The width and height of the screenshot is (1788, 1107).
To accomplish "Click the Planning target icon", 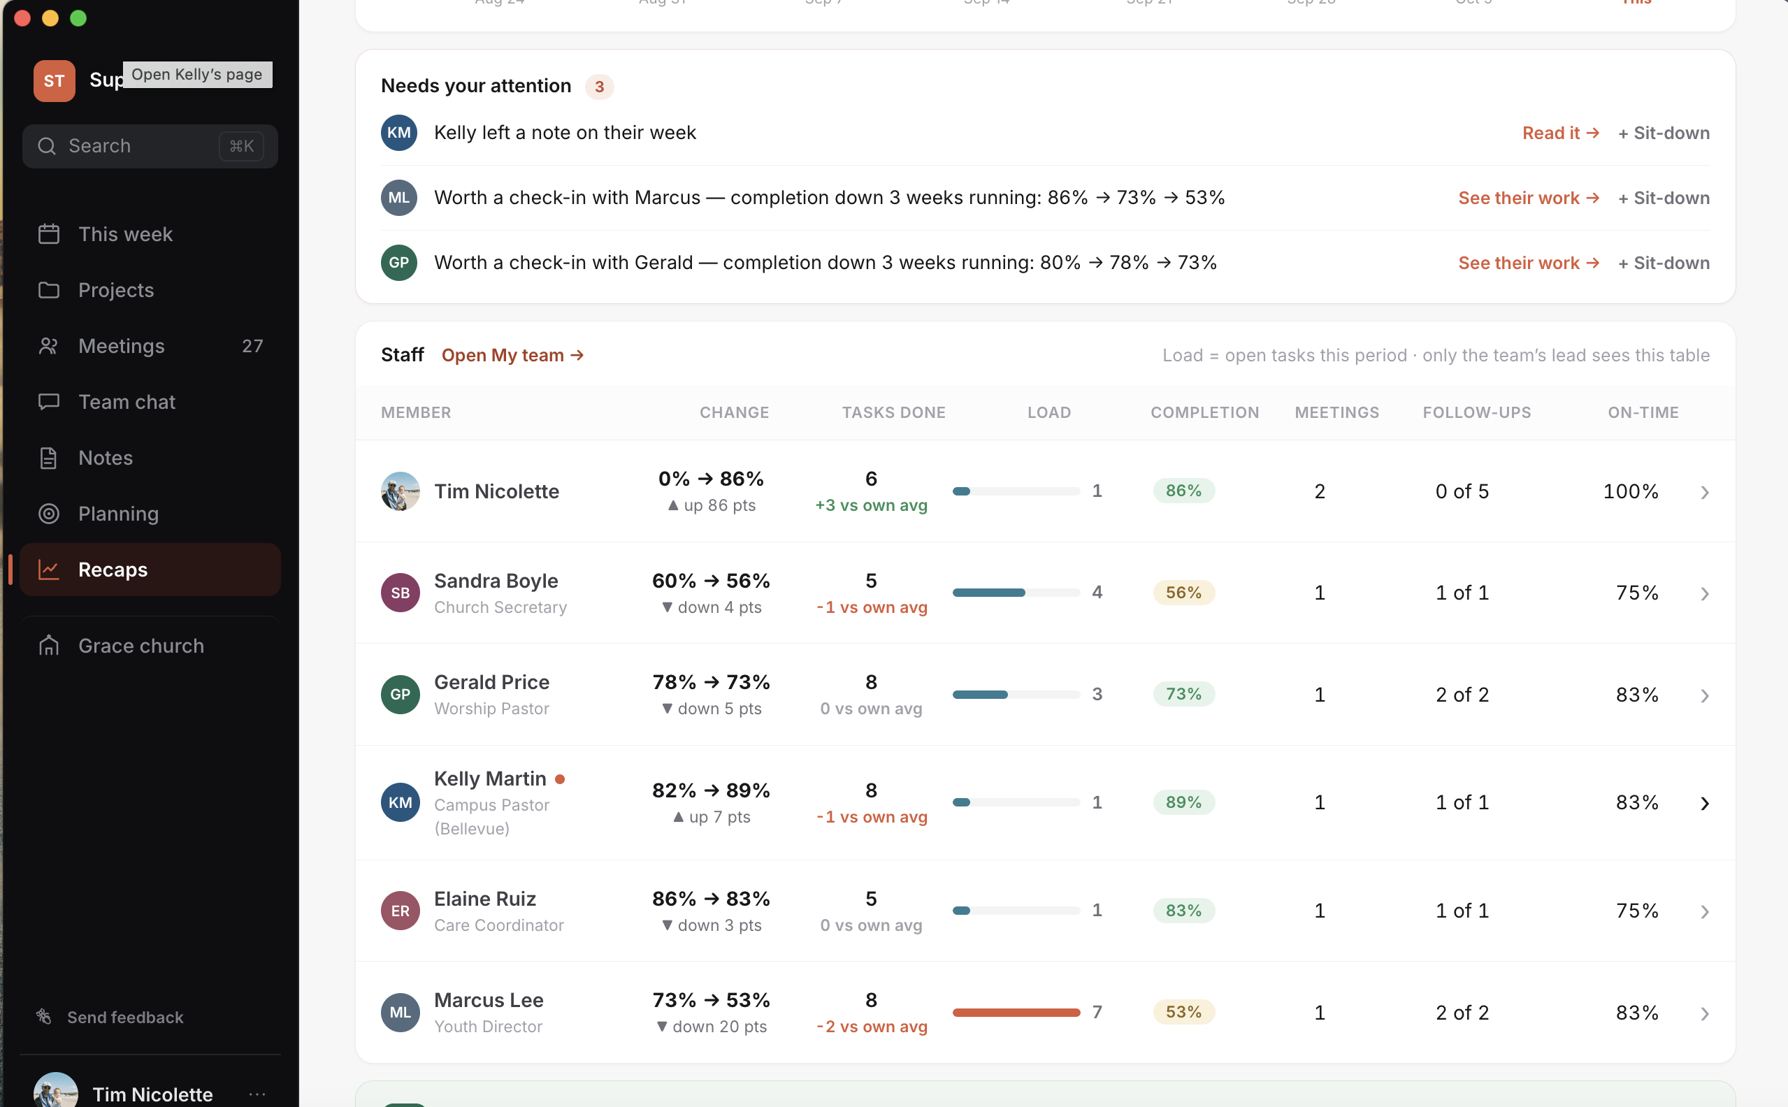I will pyautogui.click(x=49, y=514).
